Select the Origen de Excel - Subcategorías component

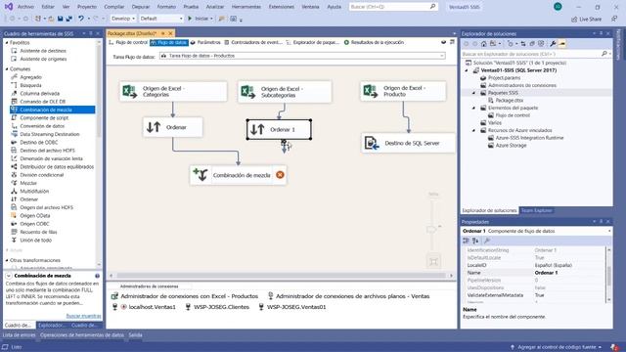click(285, 92)
